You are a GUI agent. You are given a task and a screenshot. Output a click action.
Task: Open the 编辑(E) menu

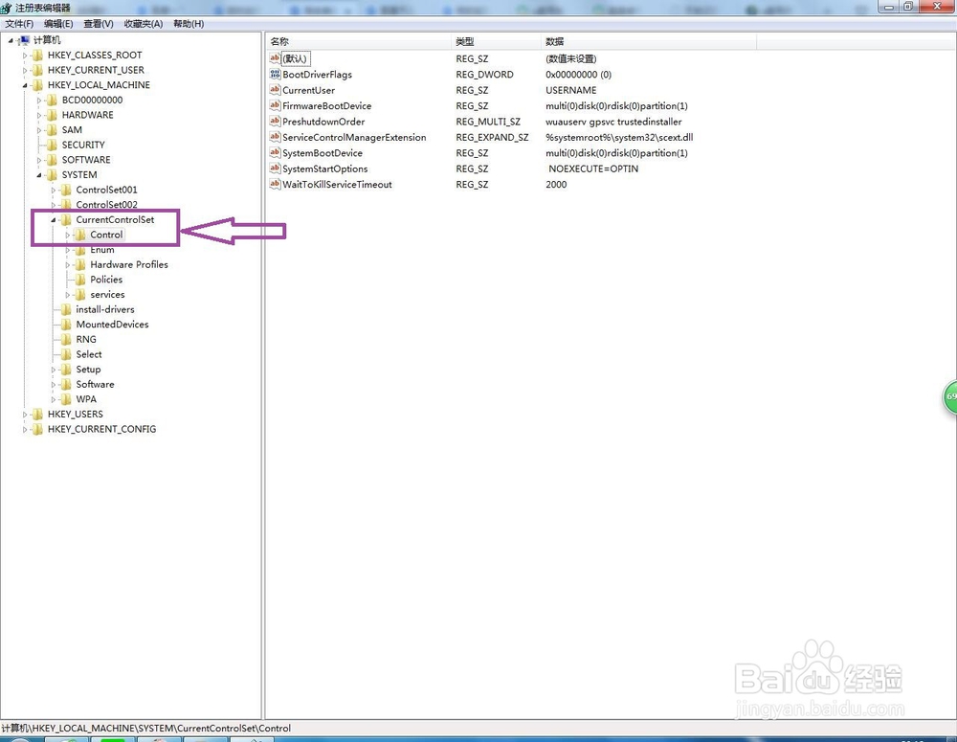(58, 23)
